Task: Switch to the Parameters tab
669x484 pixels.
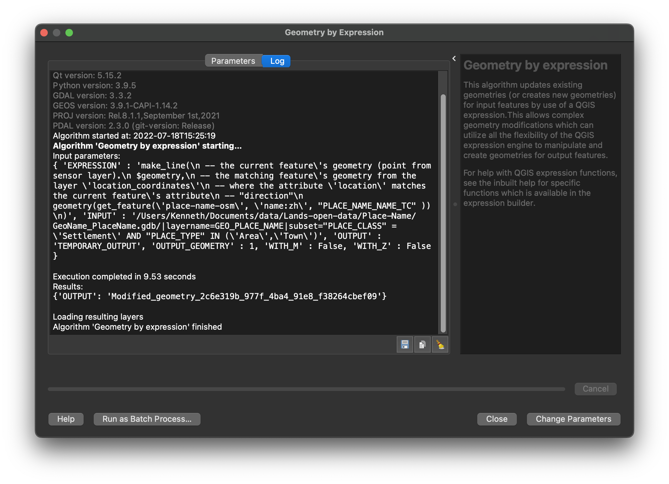Action: point(233,61)
